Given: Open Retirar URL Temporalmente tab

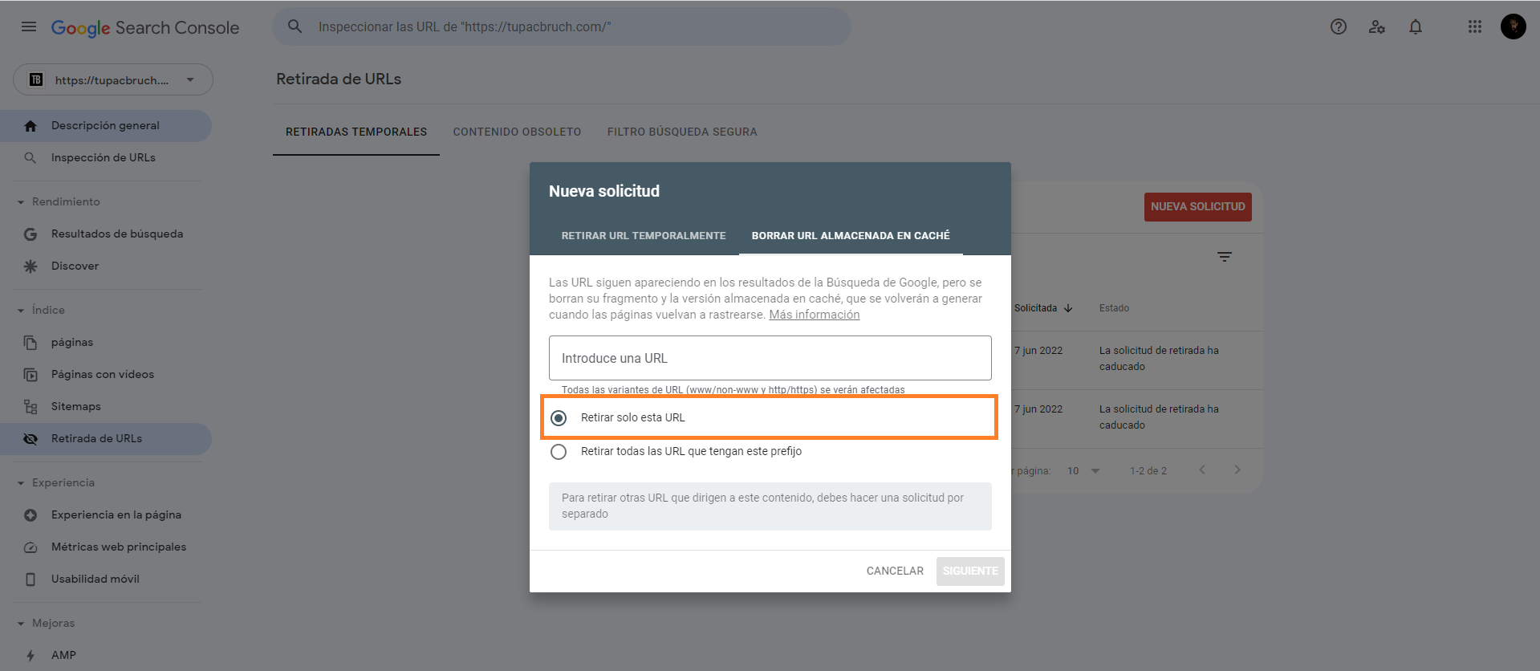Looking at the screenshot, I should pos(644,235).
